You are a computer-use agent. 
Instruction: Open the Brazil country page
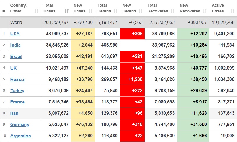(x=16, y=56)
